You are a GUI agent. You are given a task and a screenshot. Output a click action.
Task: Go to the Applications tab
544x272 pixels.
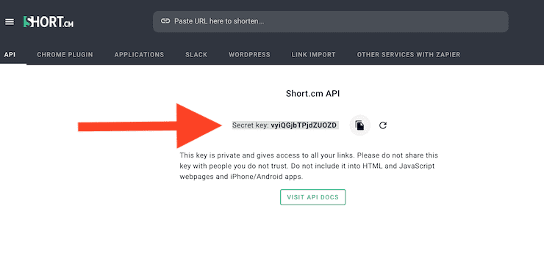coord(139,55)
